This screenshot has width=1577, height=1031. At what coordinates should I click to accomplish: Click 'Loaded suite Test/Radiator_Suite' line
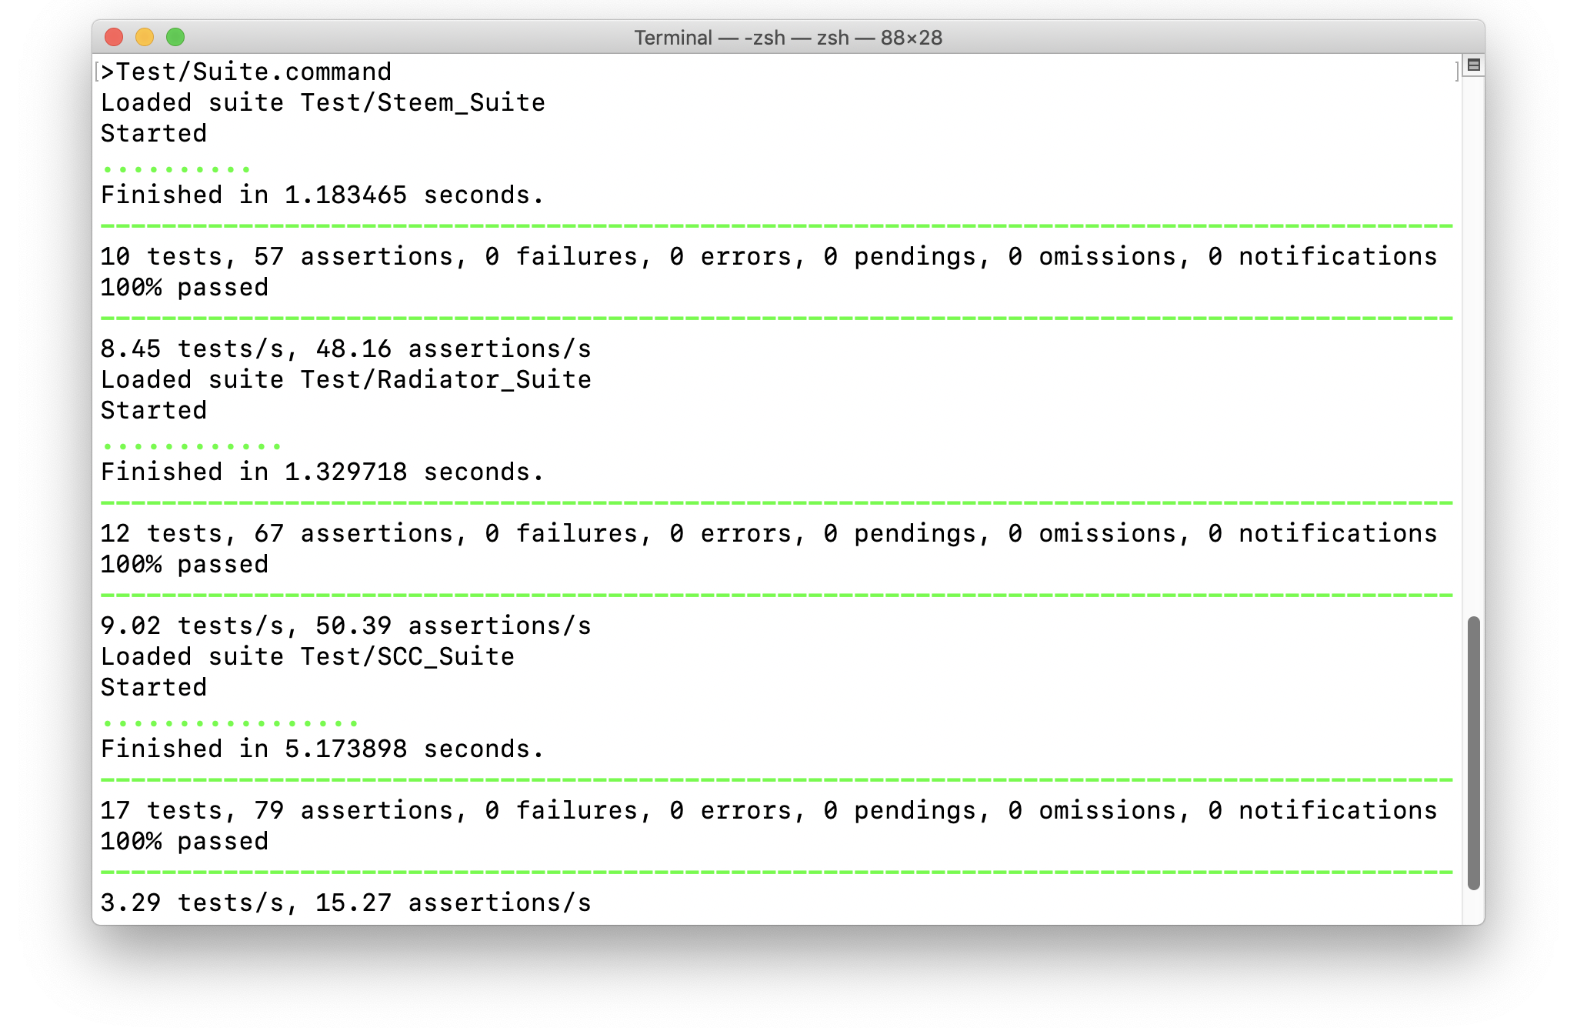coord(346,380)
